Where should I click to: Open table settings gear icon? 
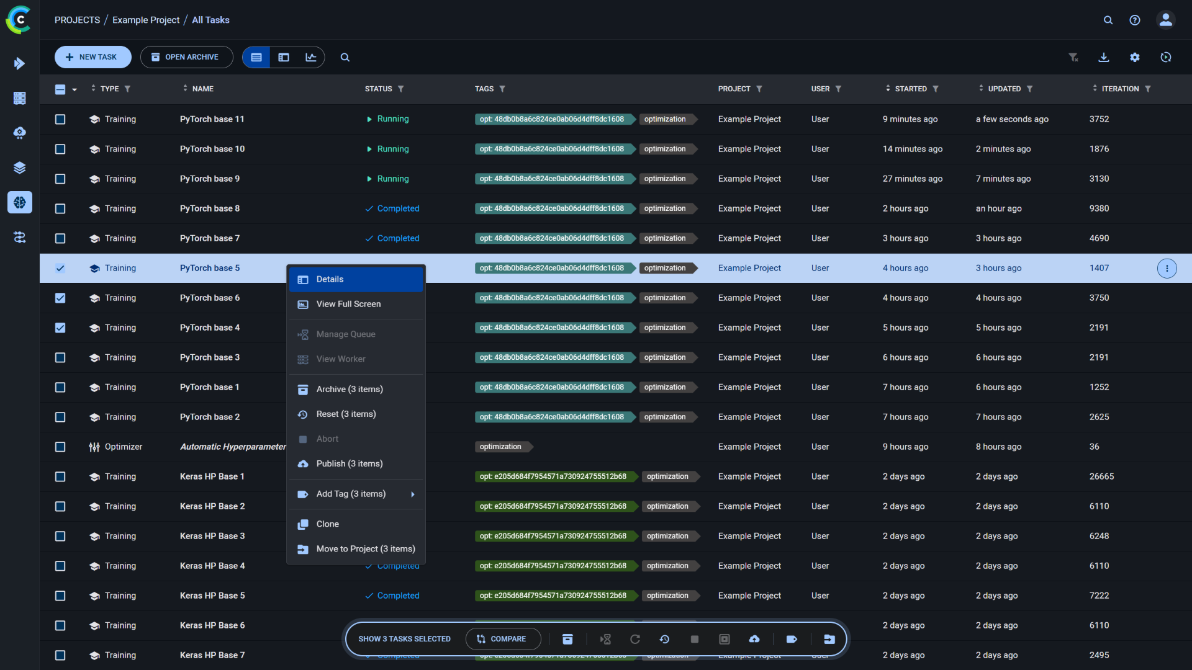pos(1135,57)
